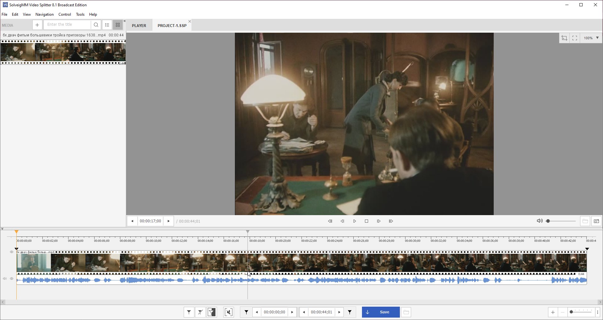Viewport: 603px width, 320px height.
Task: Switch the preview to full screen
Action: (x=575, y=38)
